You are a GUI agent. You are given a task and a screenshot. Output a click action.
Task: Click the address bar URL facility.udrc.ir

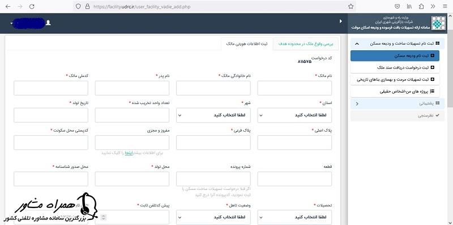(x=142, y=6)
